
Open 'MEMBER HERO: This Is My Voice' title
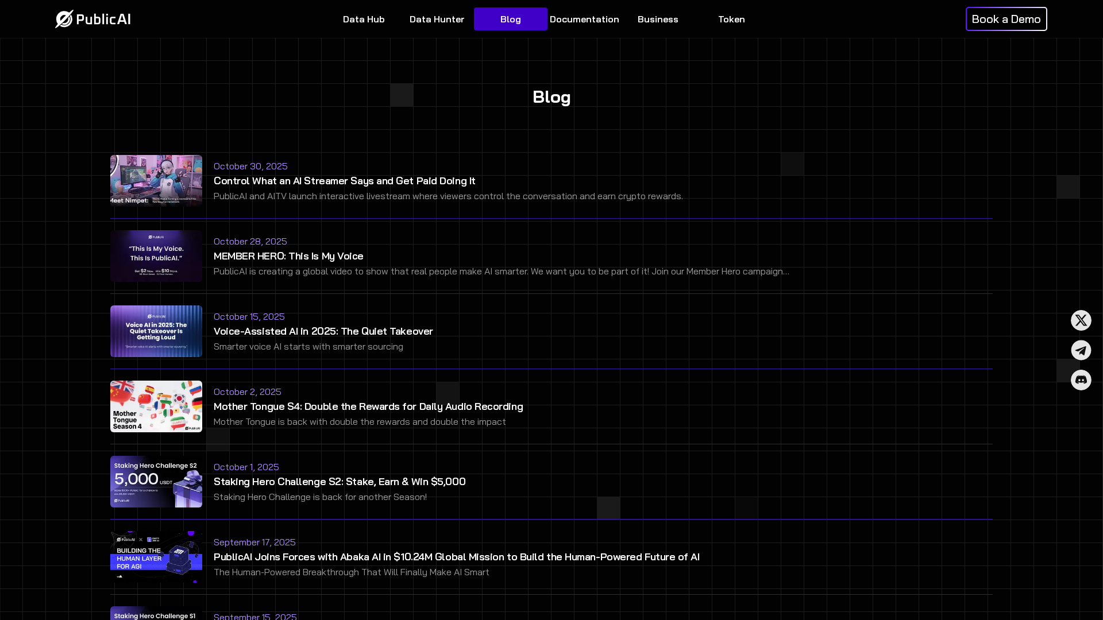tap(288, 256)
